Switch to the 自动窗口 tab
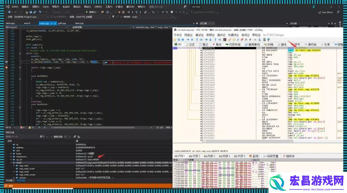The height and width of the screenshot is (193, 347). tap(10, 181)
